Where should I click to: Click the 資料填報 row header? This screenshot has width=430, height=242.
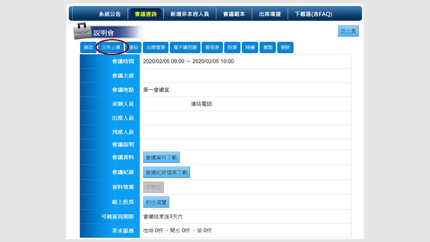pos(110,187)
